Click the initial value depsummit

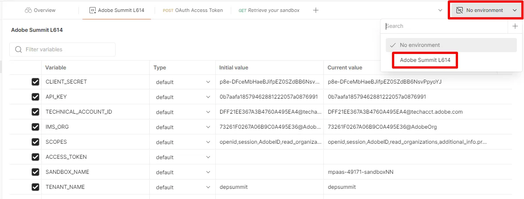(233, 187)
